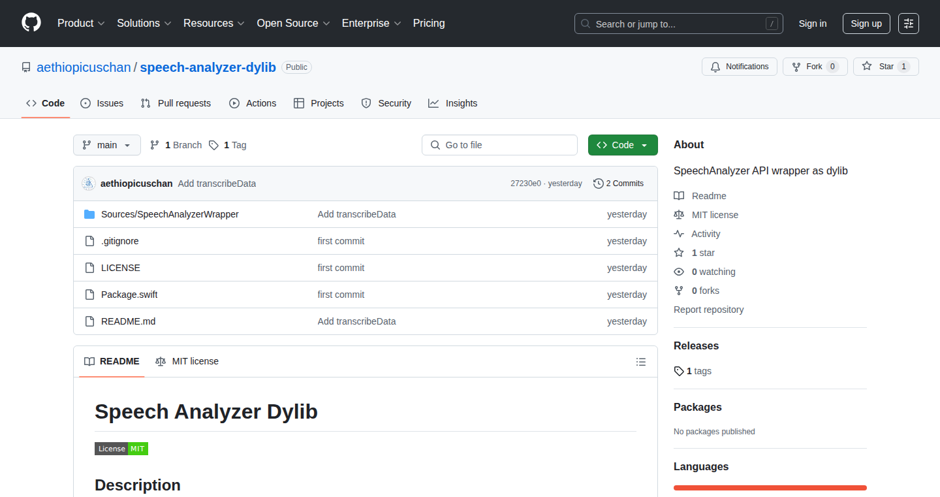The image size is (940, 497).
Task: Expand the Enterprise menu
Action: [371, 24]
